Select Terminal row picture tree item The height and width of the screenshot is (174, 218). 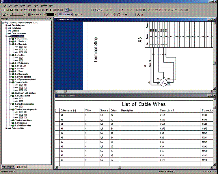point(23,120)
